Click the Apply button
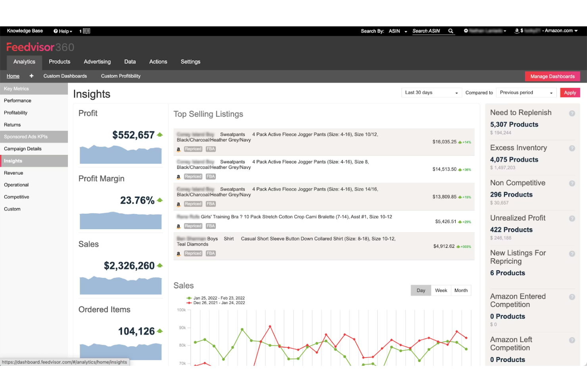Image resolution: width=587 pixels, height=392 pixels. click(x=570, y=92)
